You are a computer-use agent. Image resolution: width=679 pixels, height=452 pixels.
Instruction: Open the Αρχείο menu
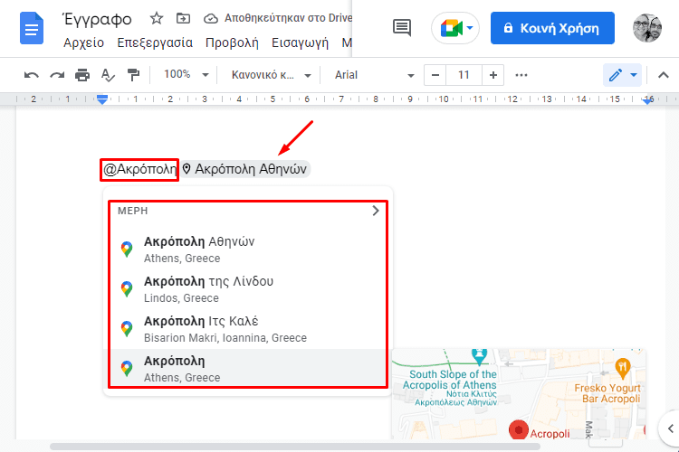pyautogui.click(x=83, y=42)
